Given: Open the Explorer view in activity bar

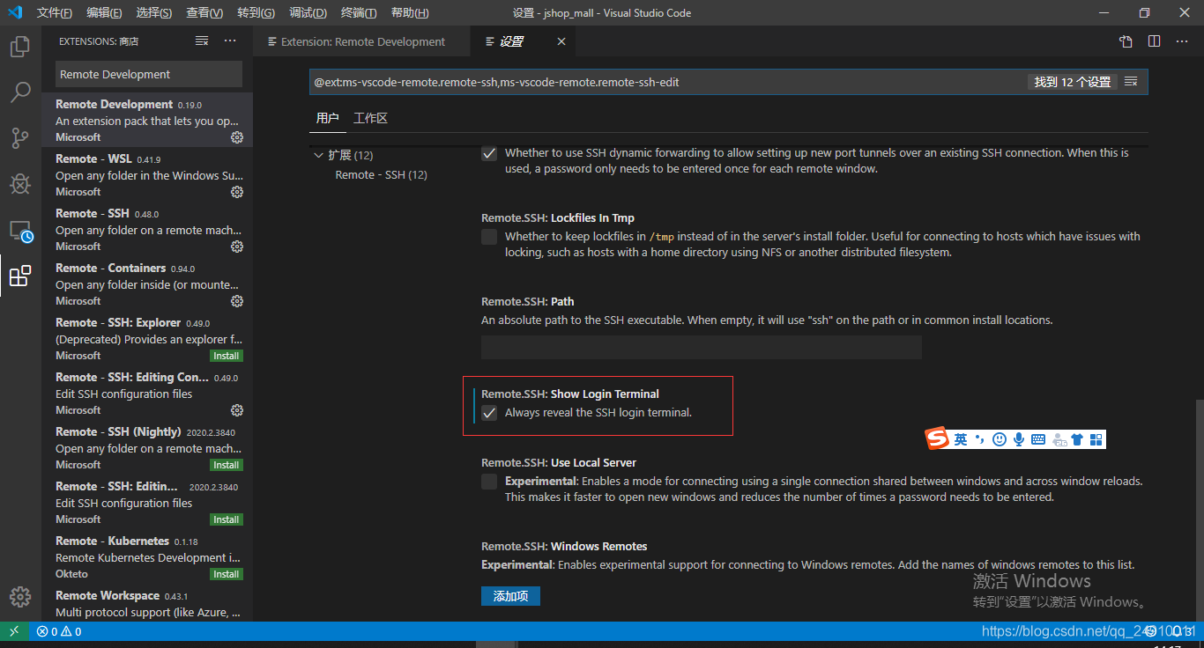Looking at the screenshot, I should pos(19,47).
